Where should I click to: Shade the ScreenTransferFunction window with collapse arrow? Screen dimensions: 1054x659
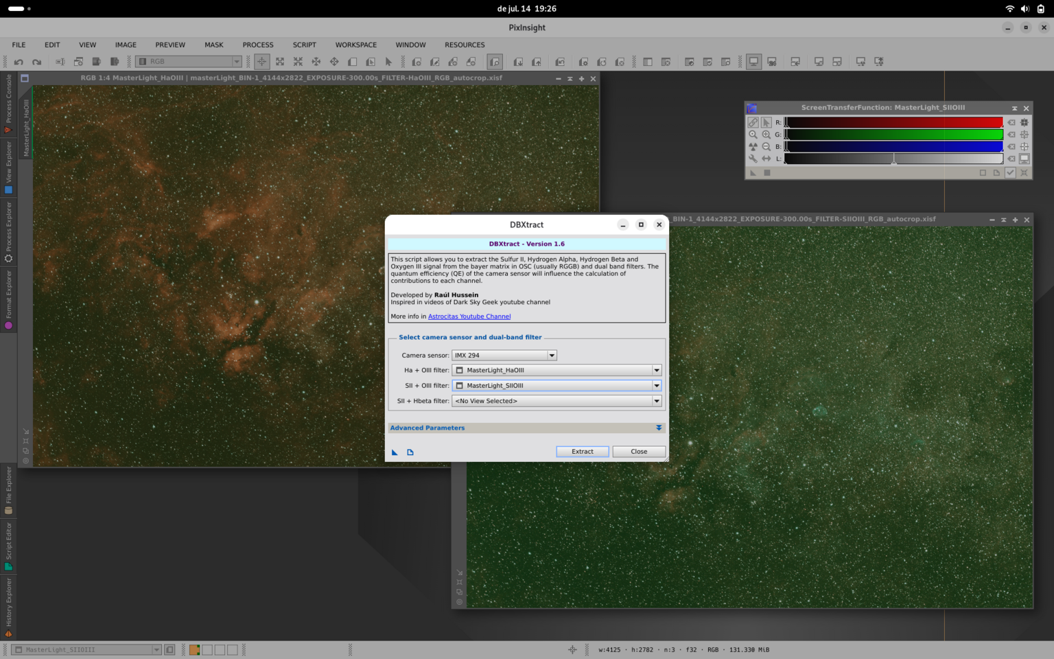[1014, 108]
